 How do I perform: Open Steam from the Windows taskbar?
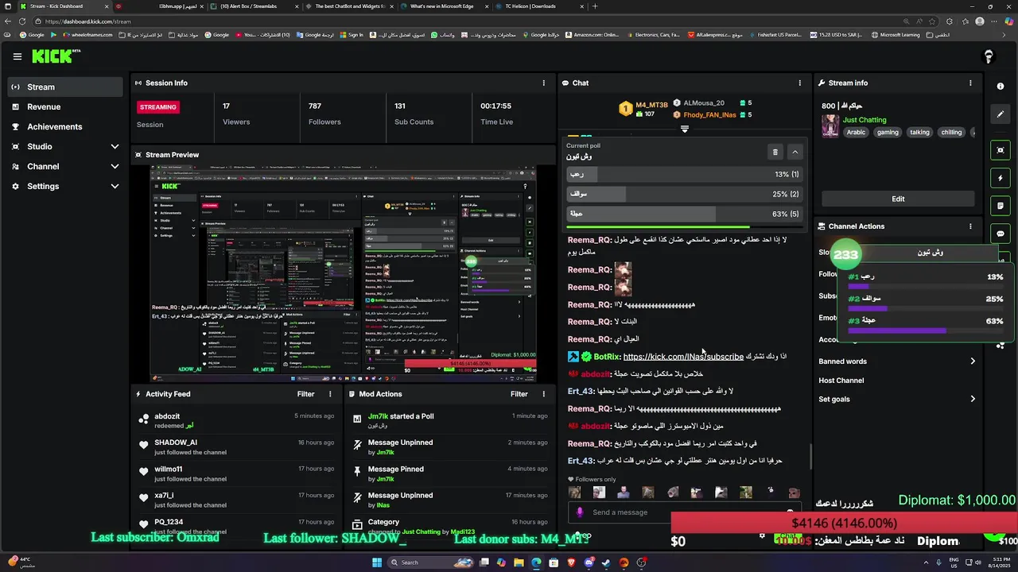click(606, 562)
